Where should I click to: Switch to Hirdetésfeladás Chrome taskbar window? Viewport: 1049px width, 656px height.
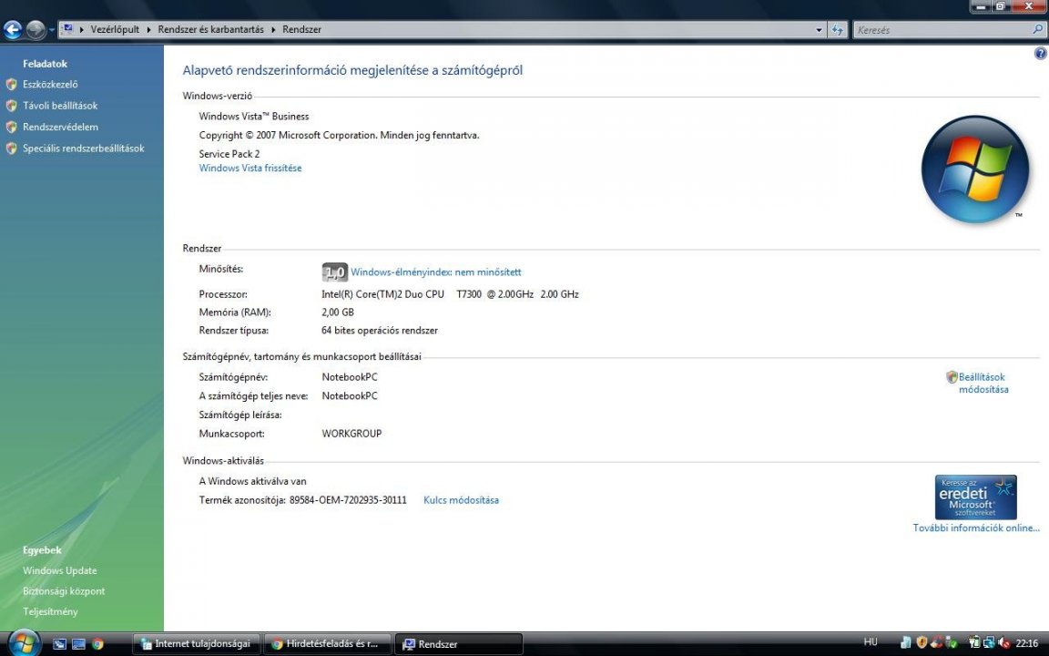tap(327, 644)
